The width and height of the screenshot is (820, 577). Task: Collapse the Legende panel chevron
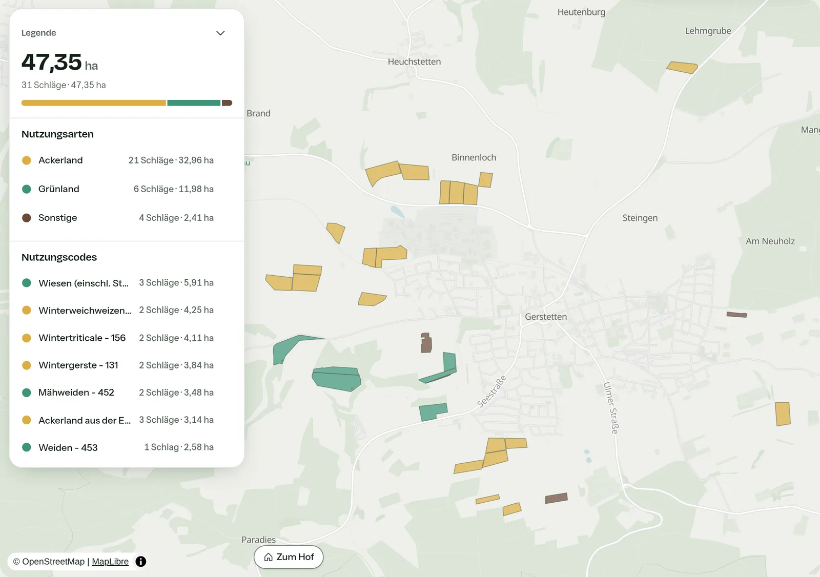(220, 33)
